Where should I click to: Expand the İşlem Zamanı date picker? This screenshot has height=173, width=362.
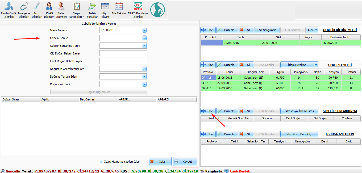[x=144, y=30]
